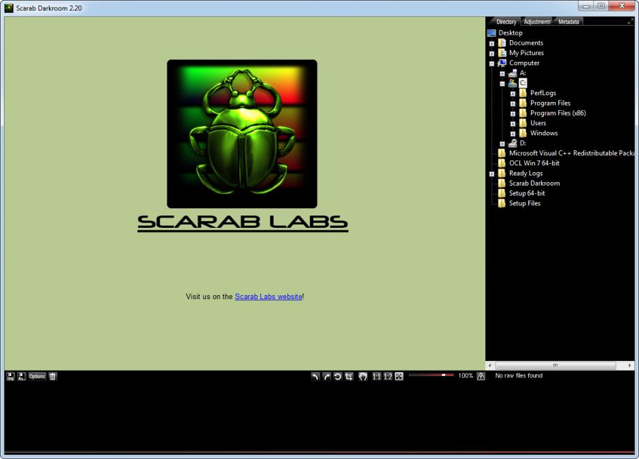Click the zoom level slider
This screenshot has height=459, width=639.
point(431,375)
